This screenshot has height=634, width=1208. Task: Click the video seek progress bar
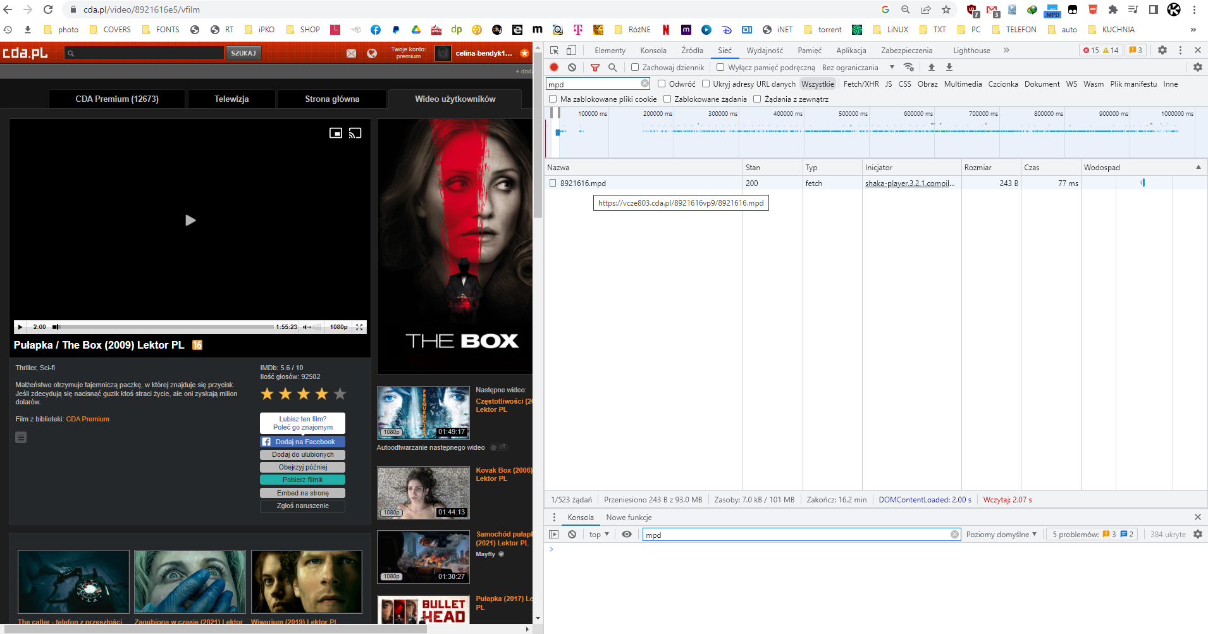pos(166,327)
